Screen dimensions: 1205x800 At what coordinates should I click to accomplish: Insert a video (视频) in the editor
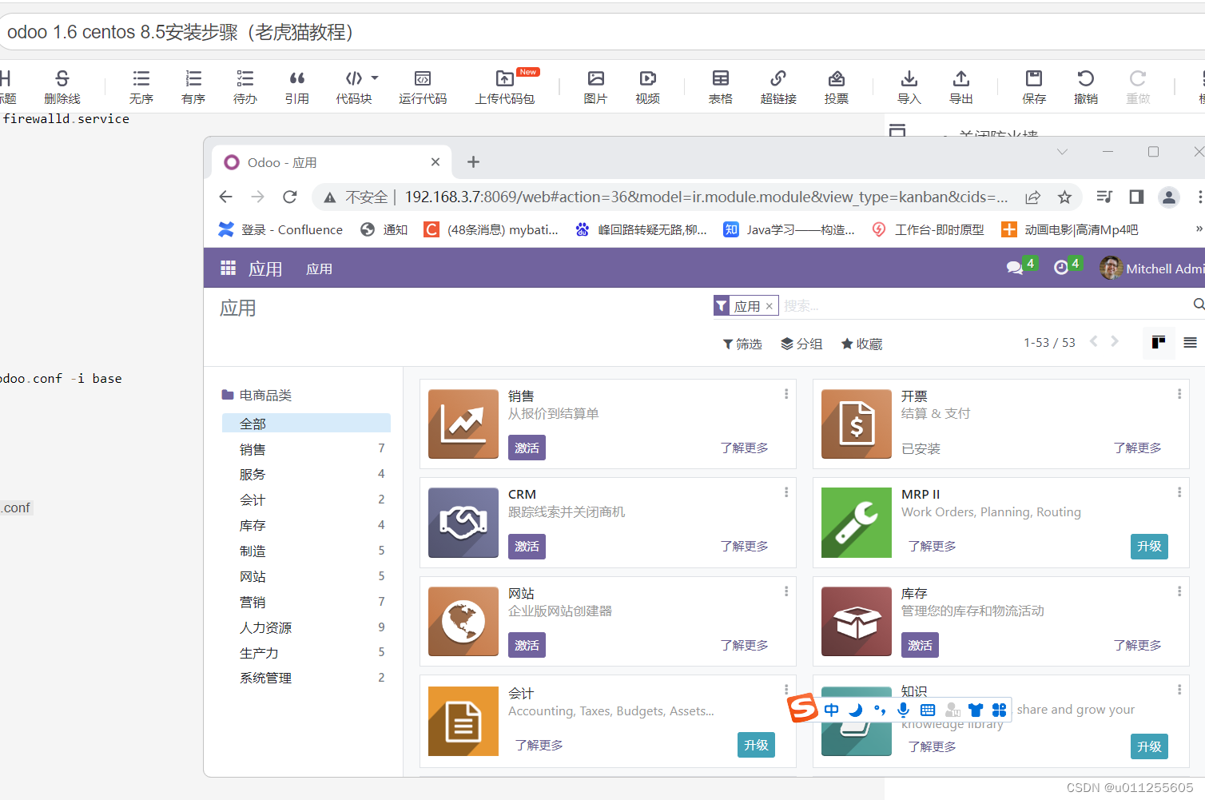coord(648,86)
